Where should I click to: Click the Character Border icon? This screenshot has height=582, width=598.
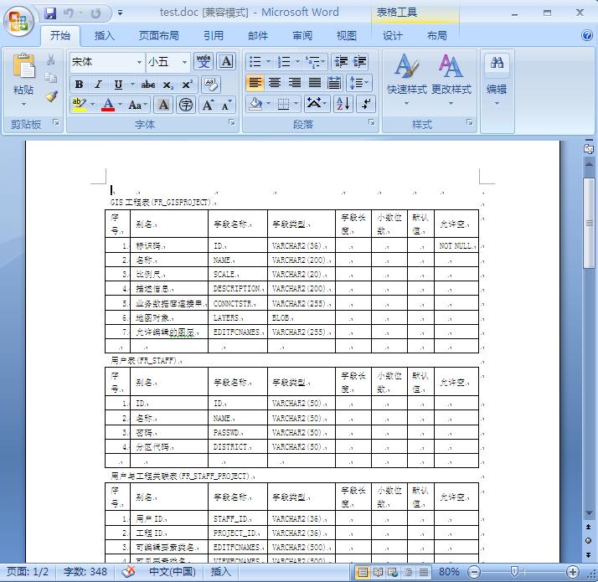pos(226,61)
